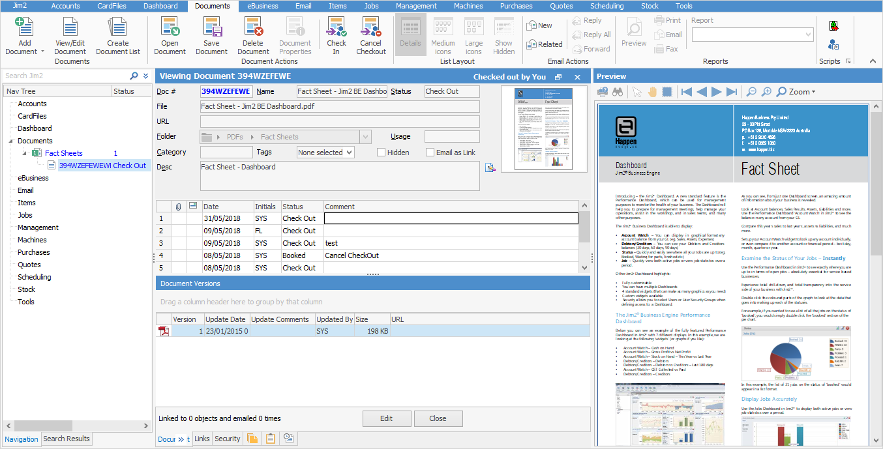Image resolution: width=883 pixels, height=449 pixels.
Task: Click the binoculars find icon in Preview
Action: click(618, 92)
